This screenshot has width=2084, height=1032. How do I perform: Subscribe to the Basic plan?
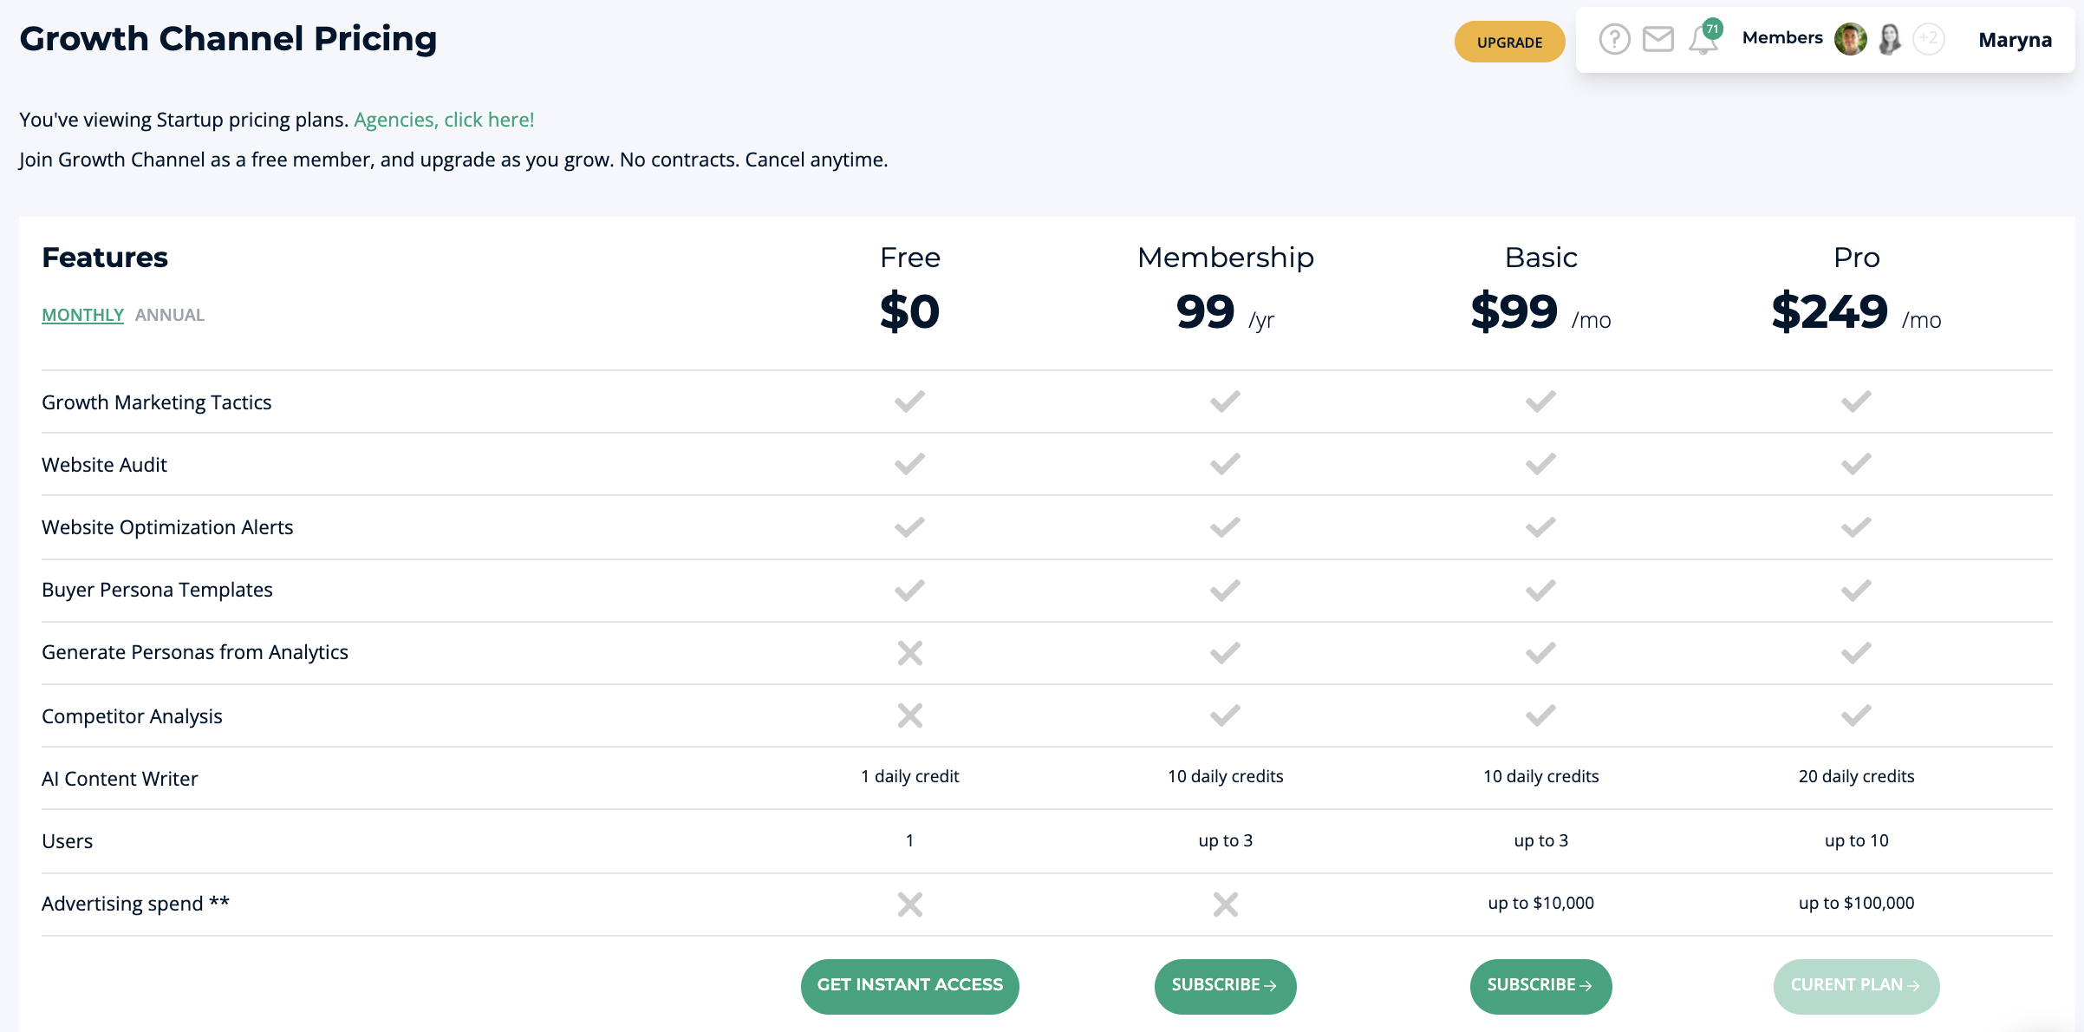point(1540,986)
